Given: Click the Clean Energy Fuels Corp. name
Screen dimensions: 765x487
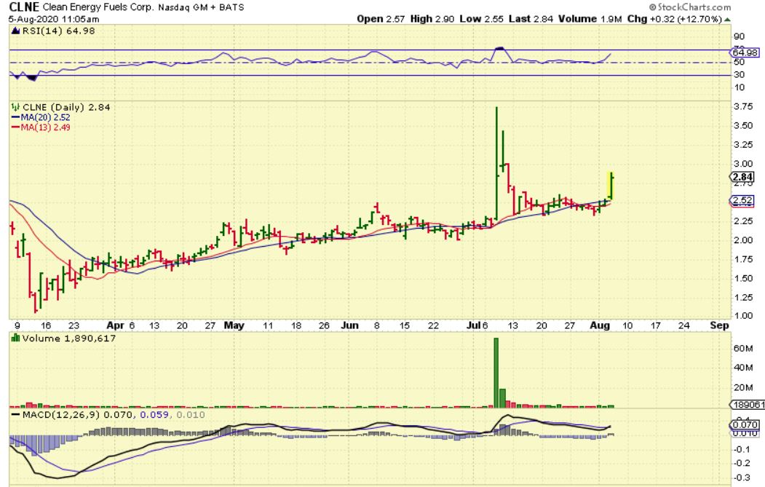Looking at the screenshot, I should point(98,7).
